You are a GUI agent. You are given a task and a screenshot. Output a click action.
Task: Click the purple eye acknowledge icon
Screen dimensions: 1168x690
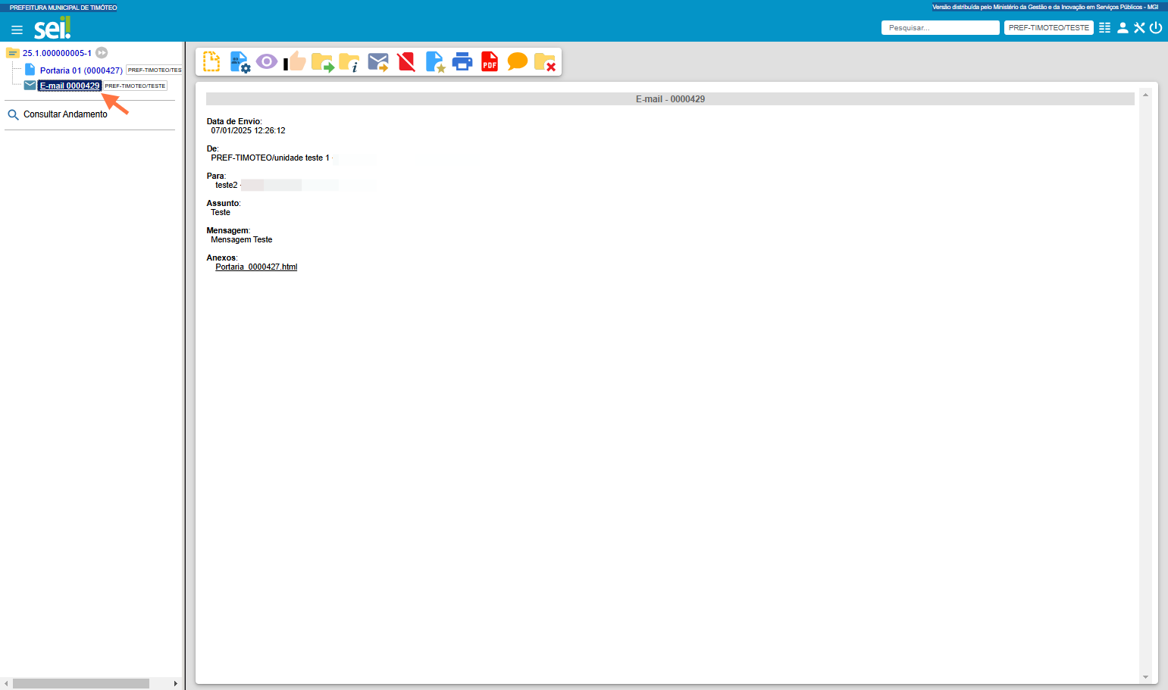coord(267,61)
